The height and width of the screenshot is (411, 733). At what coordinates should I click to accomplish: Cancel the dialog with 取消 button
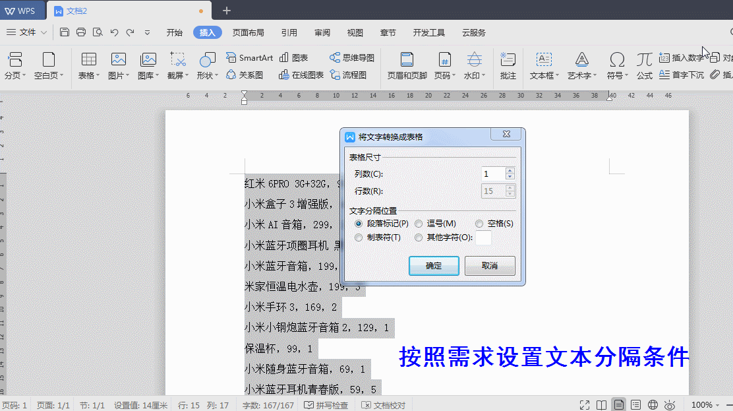(x=490, y=265)
